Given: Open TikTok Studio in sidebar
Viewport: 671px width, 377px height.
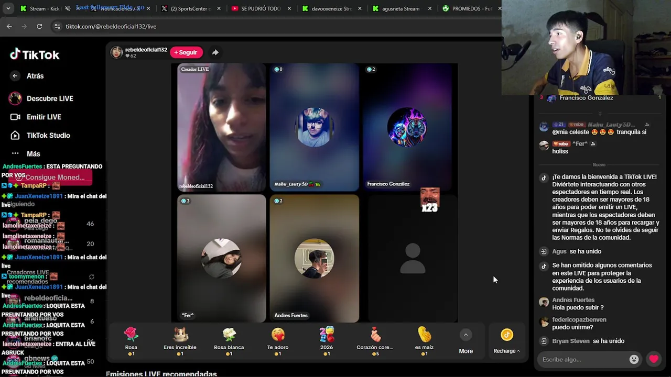Looking at the screenshot, I should click(x=40, y=135).
